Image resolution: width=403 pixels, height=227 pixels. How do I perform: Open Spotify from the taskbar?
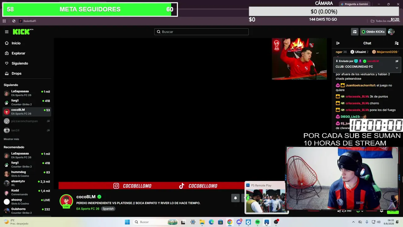pyautogui.click(x=258, y=222)
